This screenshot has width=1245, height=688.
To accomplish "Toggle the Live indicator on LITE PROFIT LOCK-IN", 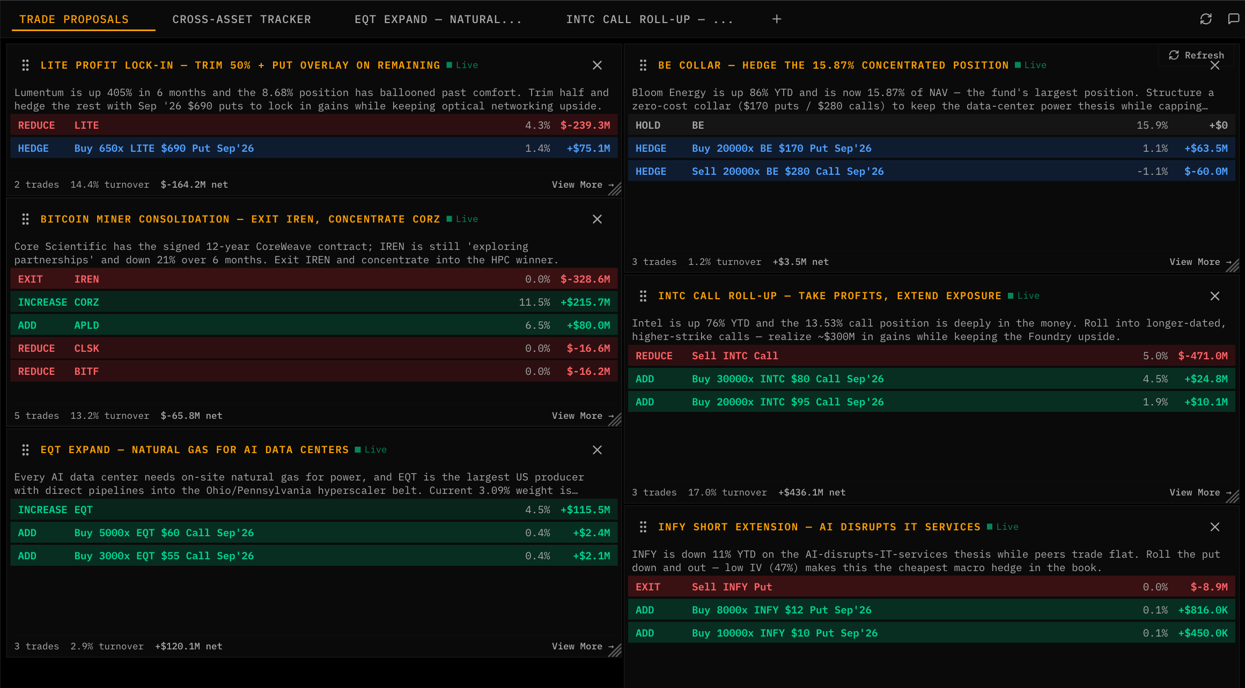I will click(462, 65).
